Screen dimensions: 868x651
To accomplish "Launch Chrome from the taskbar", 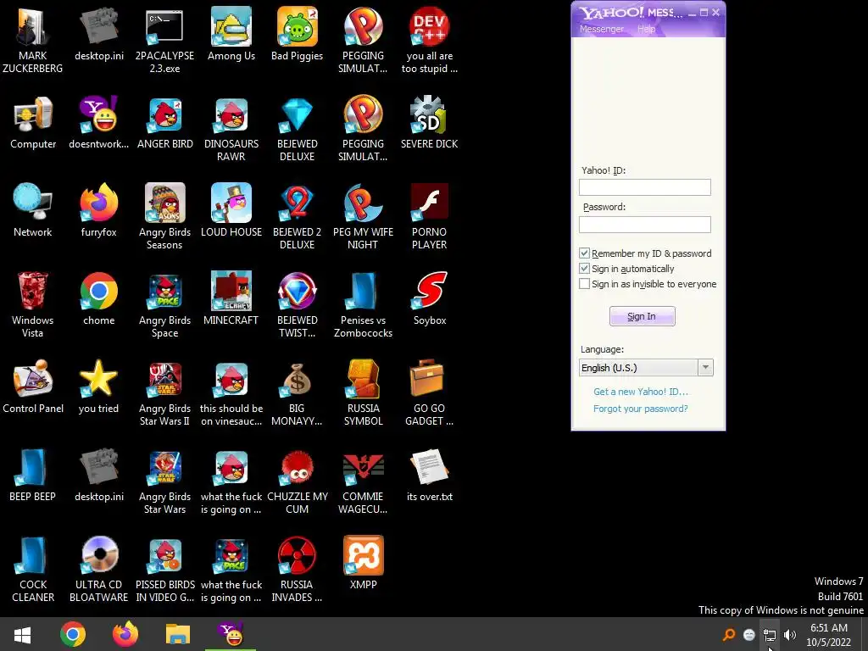I will [x=73, y=634].
